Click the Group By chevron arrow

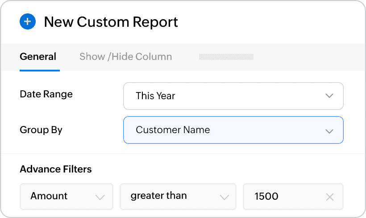[x=329, y=131]
